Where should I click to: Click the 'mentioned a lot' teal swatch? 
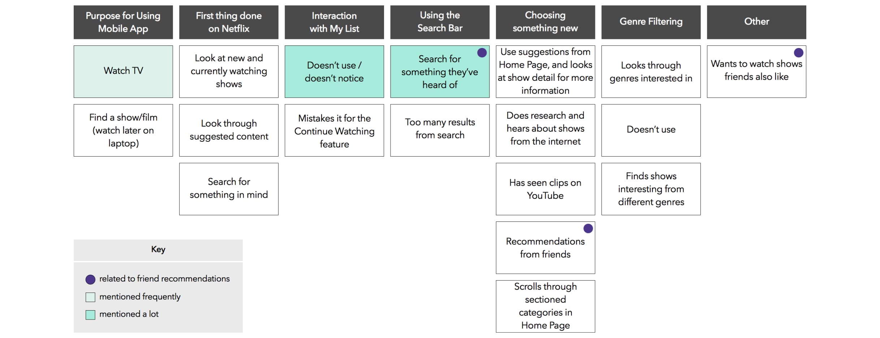click(x=90, y=315)
